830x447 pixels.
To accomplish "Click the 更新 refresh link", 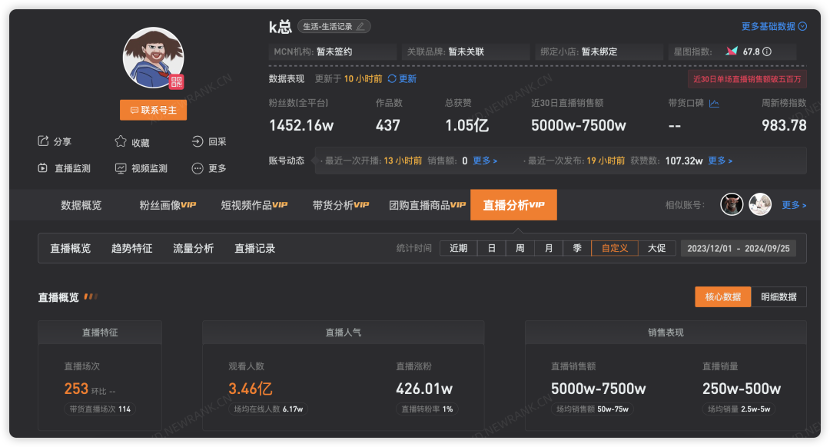I will 402,78.
